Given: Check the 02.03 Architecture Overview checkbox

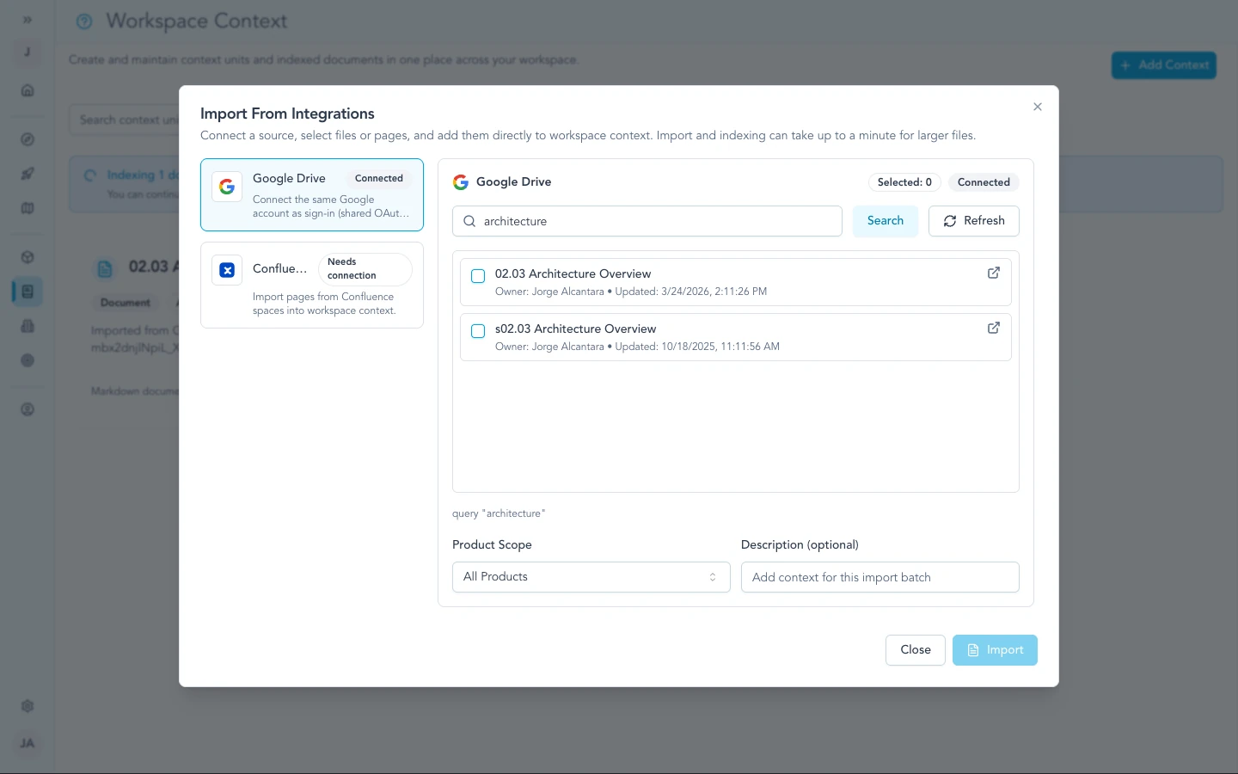Looking at the screenshot, I should [478, 276].
